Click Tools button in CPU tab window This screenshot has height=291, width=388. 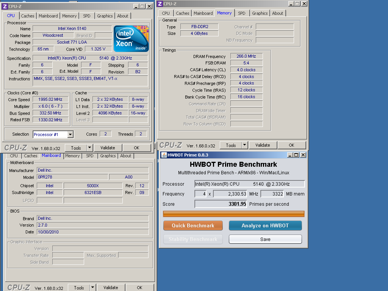76,148
